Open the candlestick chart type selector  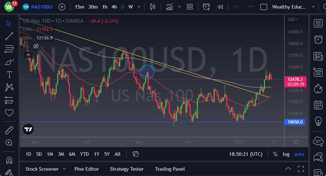pyautogui.click(x=153, y=7)
